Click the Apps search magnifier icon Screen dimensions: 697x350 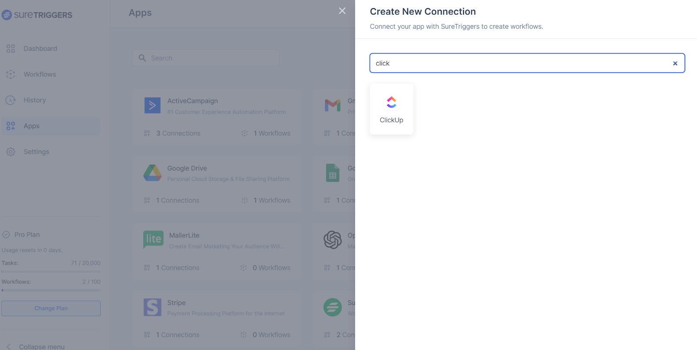[142, 58]
